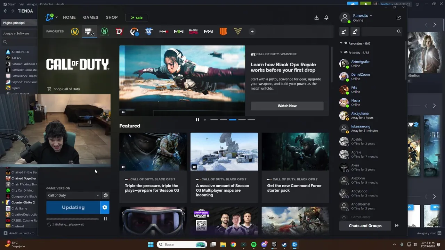Open the orange Black Ops 4 favorite icon
Image resolution: width=445 pixels, height=250 pixels.
point(223,32)
